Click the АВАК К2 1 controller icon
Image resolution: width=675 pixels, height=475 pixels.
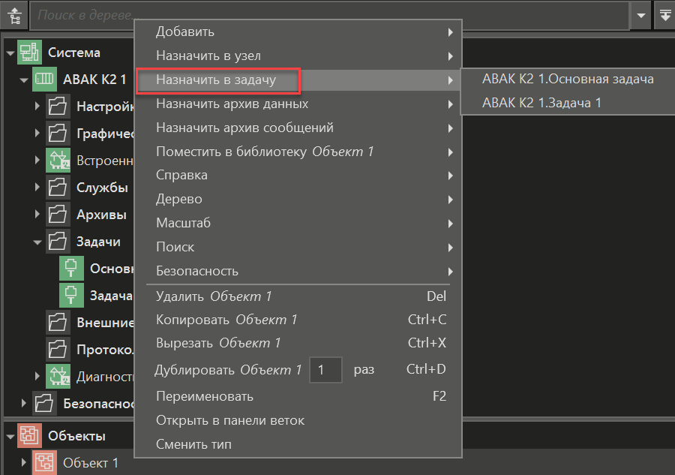click(x=44, y=80)
